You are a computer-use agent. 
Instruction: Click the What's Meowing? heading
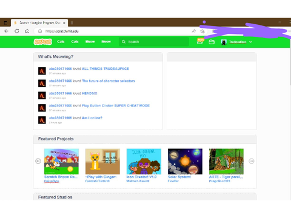56,57
